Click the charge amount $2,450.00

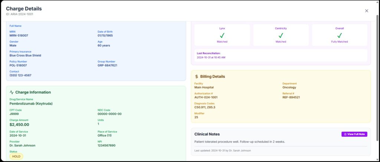pyautogui.click(x=22, y=125)
